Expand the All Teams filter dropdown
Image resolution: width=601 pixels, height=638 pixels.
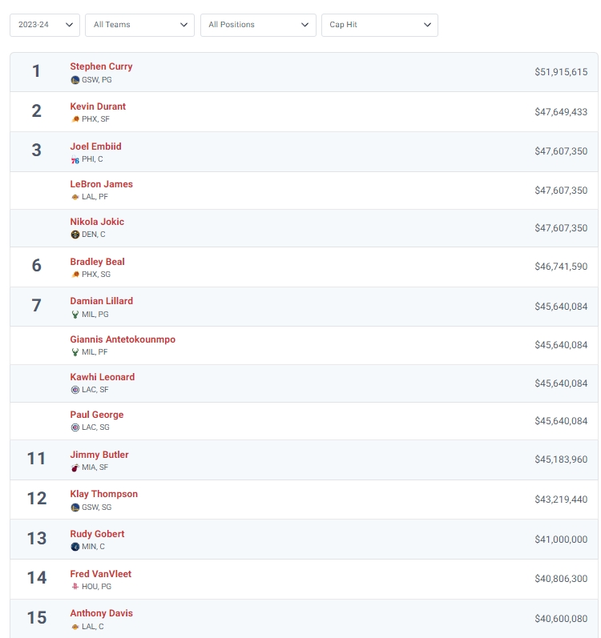[139, 25]
